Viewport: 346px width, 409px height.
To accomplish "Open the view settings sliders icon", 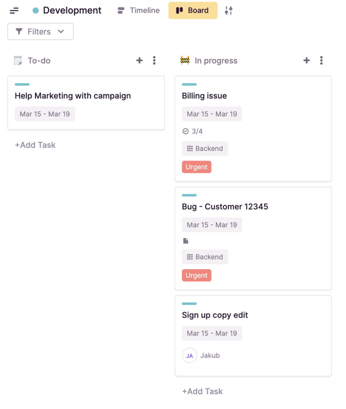I will (x=228, y=10).
